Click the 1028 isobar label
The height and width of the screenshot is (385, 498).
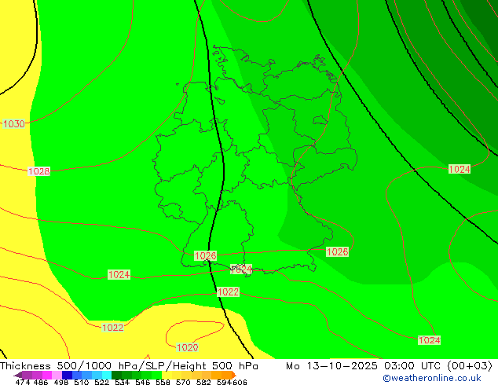[x=38, y=171]
